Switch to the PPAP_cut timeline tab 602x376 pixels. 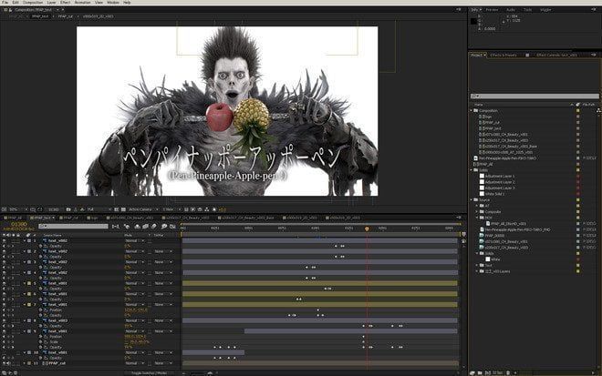point(70,218)
